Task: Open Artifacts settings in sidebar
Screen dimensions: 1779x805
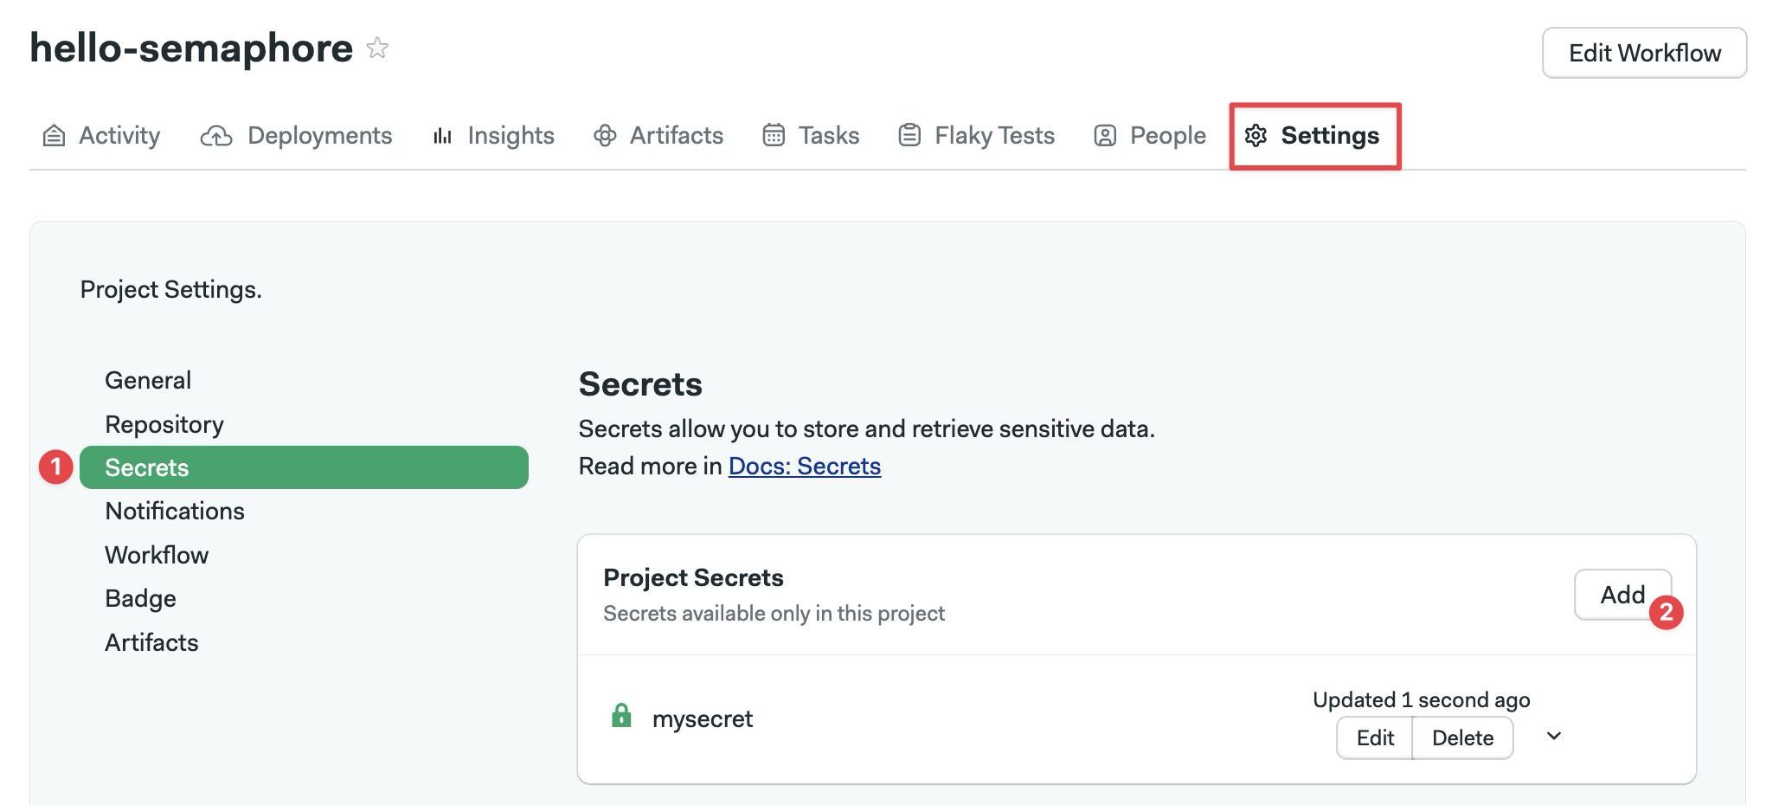Action: (151, 642)
